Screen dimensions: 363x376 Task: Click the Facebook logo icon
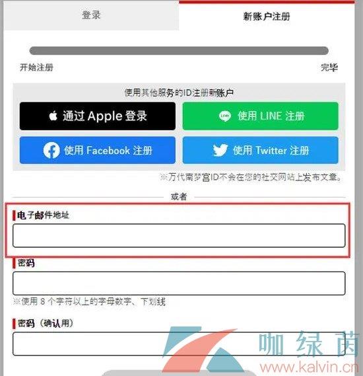[51, 151]
